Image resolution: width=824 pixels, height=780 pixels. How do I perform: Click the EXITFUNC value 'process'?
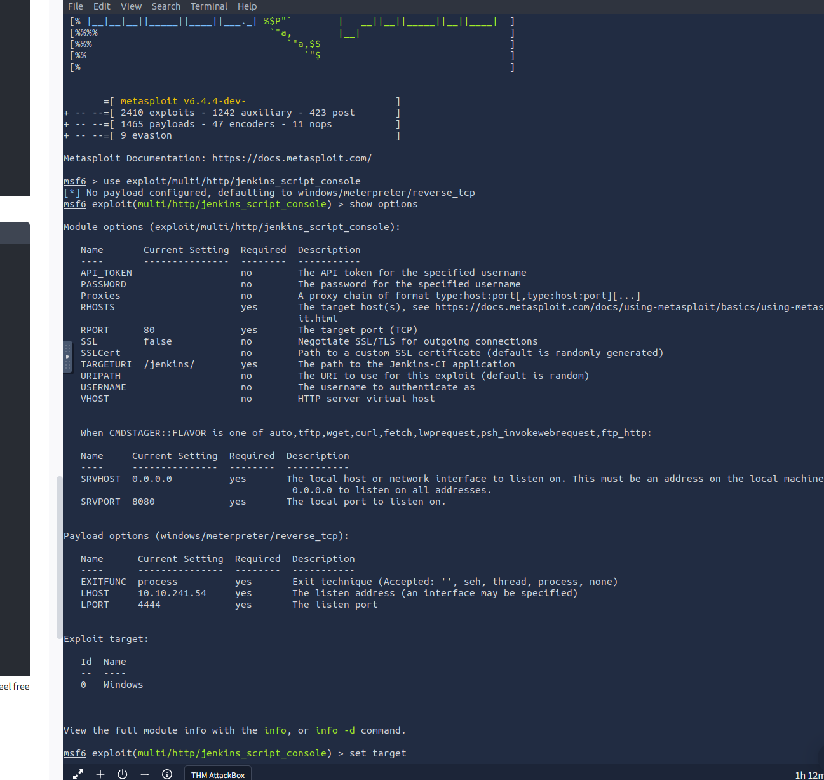[x=158, y=582]
